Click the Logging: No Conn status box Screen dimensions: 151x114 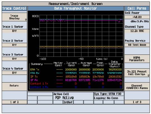pyautogui.click(x=109, y=98)
